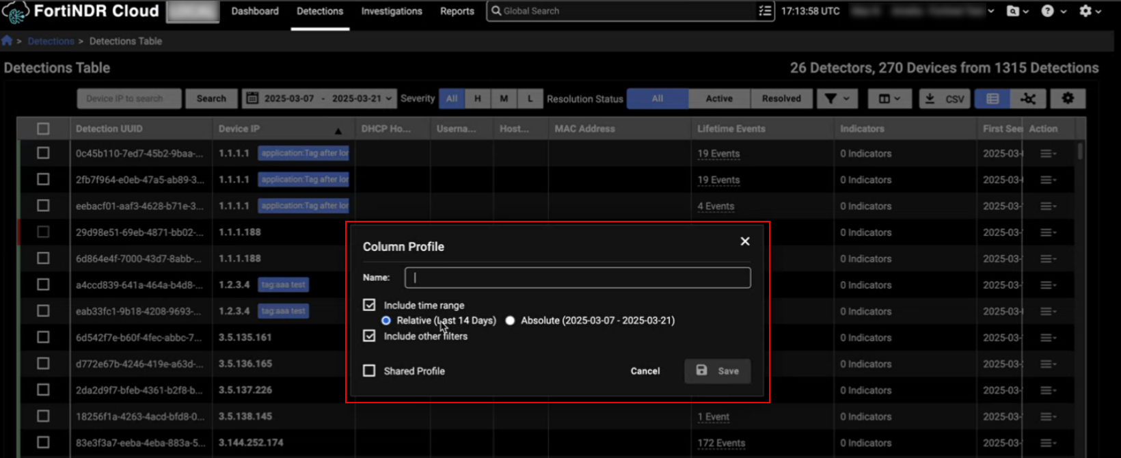Open 172 Events link
This screenshot has height=458, width=1121.
pos(721,443)
